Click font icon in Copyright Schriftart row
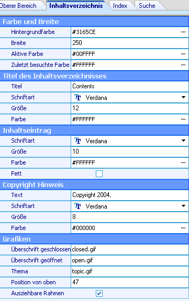This screenshot has height=301, width=189. click(77, 206)
